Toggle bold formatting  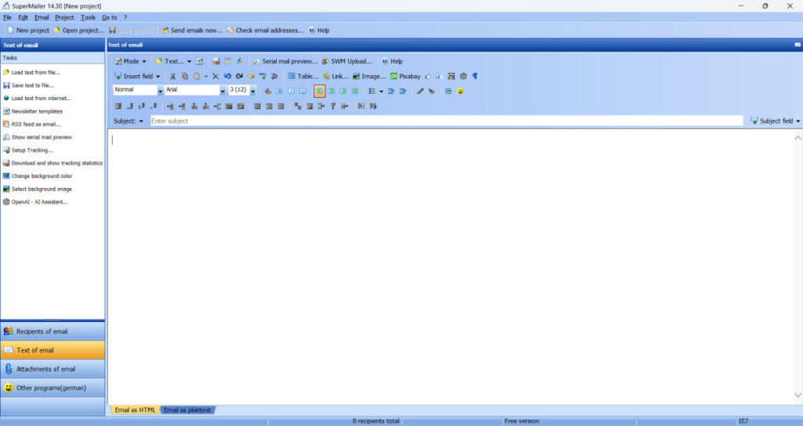(x=280, y=91)
